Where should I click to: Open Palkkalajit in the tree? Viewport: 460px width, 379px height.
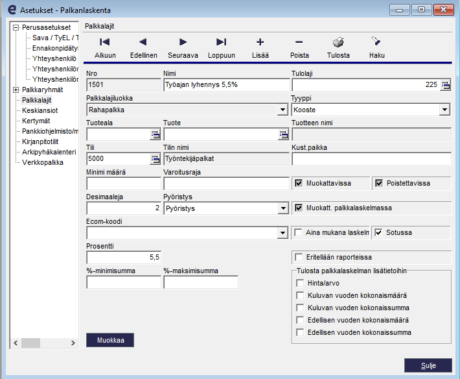click(x=36, y=100)
